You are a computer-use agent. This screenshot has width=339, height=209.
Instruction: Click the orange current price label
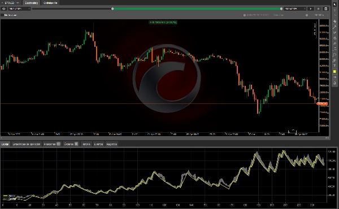pos(322,104)
